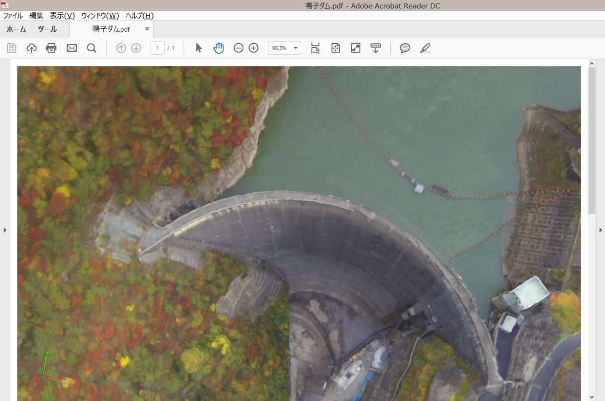Open the scrolling mode icon

[x=376, y=48]
